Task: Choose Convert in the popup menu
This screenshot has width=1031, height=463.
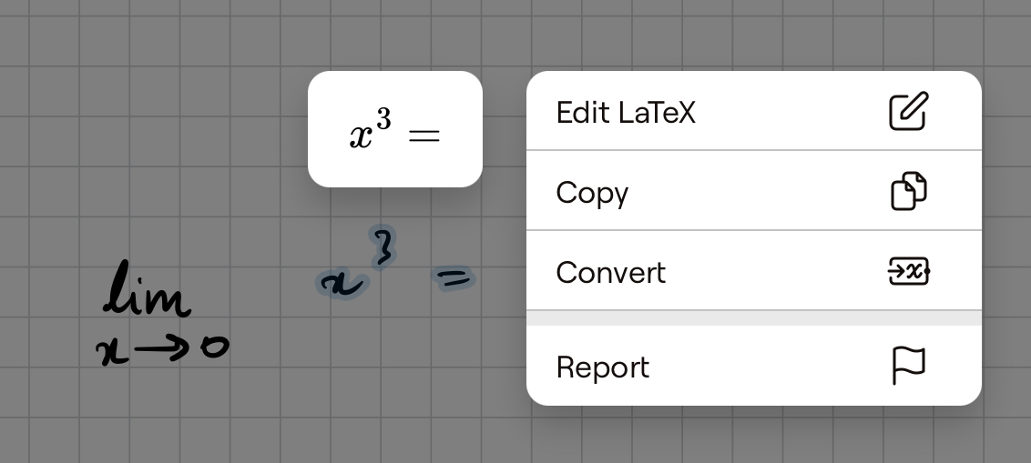Action: point(753,271)
